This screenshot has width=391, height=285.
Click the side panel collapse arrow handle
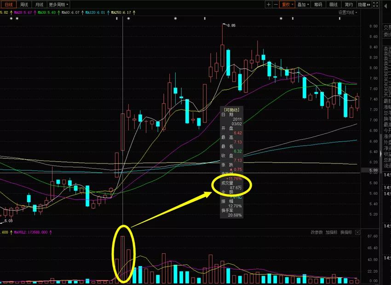click(x=380, y=154)
